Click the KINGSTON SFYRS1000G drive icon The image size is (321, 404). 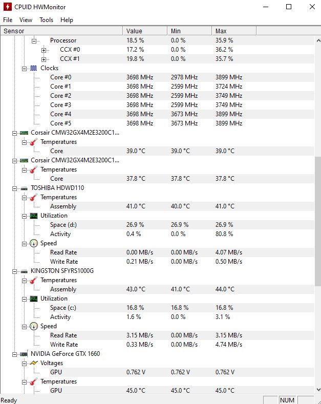pyautogui.click(x=24, y=271)
